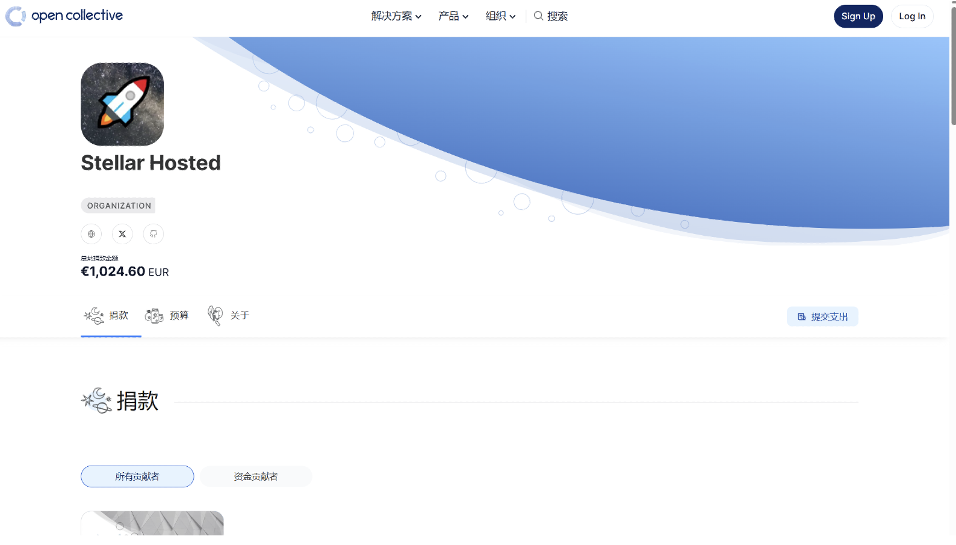Expand the 组织 dropdown menu
The height and width of the screenshot is (545, 956).
500,16
